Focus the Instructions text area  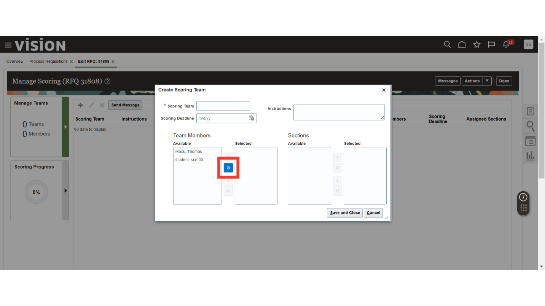click(339, 112)
